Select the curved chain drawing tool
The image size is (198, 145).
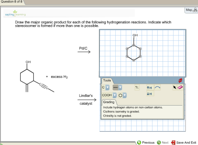[x=157, y=87]
